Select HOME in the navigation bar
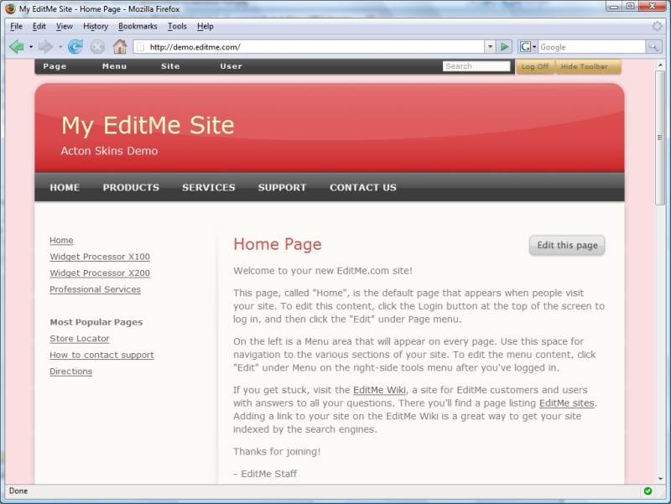This screenshot has height=504, width=671. (x=65, y=187)
